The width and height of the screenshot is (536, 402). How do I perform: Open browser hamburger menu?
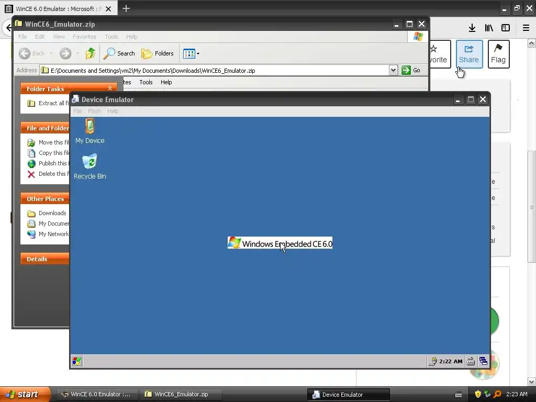point(526,28)
